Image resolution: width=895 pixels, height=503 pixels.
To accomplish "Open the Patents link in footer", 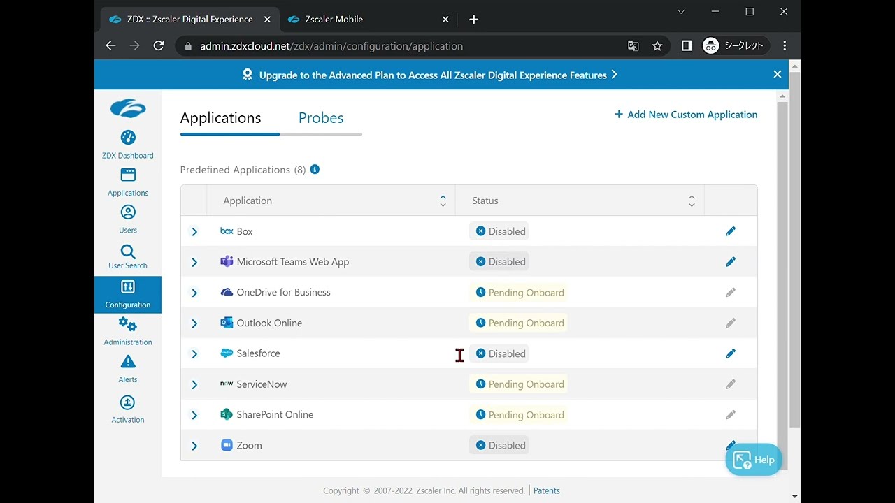I will 546,490.
